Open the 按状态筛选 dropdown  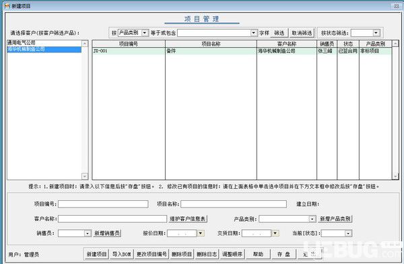(376, 33)
